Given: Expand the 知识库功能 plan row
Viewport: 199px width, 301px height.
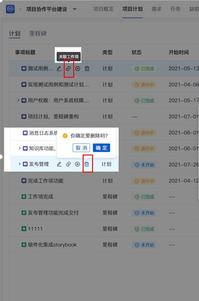Looking at the screenshot, I should (19, 148).
